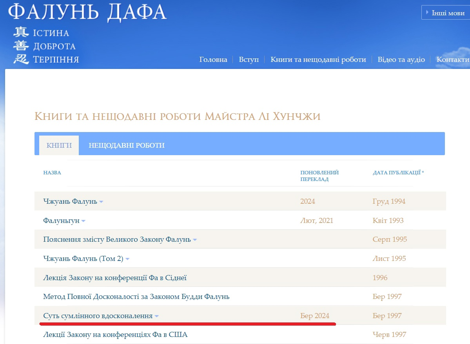Open Пояснення змісту Великого Закону Фалунь
Image resolution: width=470 pixels, height=344 pixels.
point(117,239)
